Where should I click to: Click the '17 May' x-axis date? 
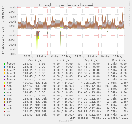(67, 57)
